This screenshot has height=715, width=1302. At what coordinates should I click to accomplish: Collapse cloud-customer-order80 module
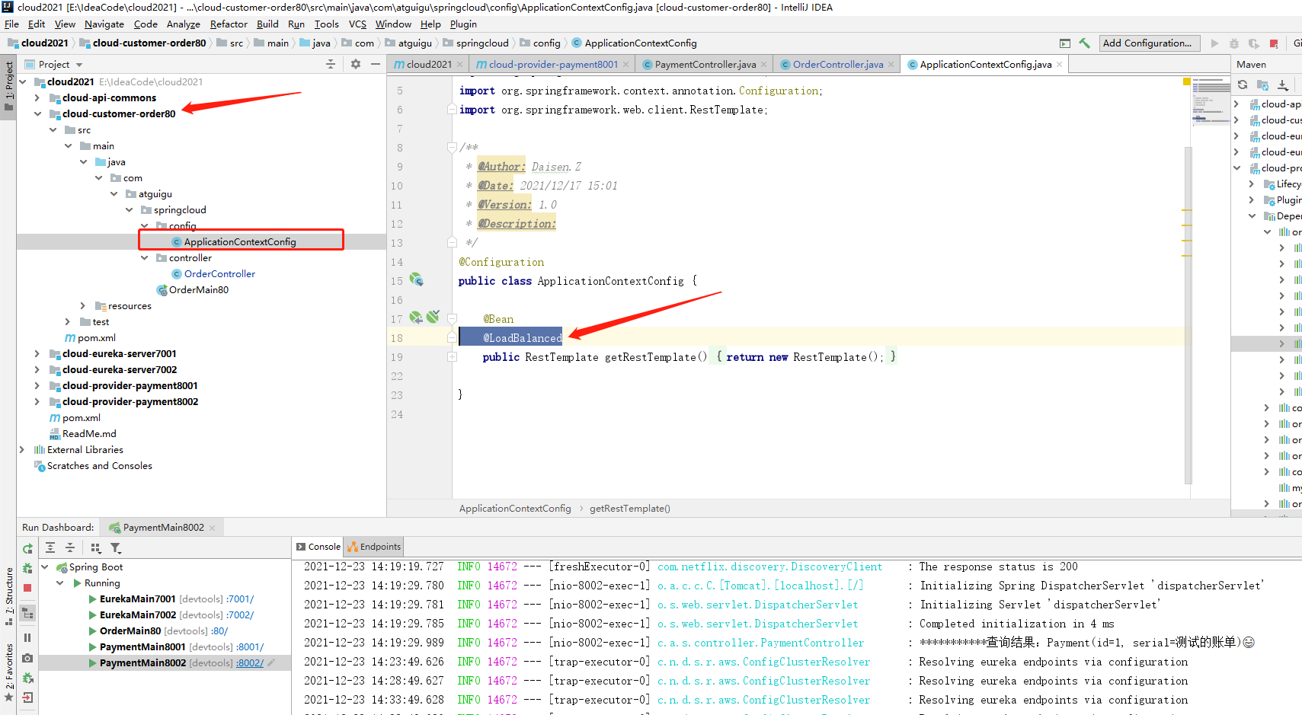tap(37, 114)
